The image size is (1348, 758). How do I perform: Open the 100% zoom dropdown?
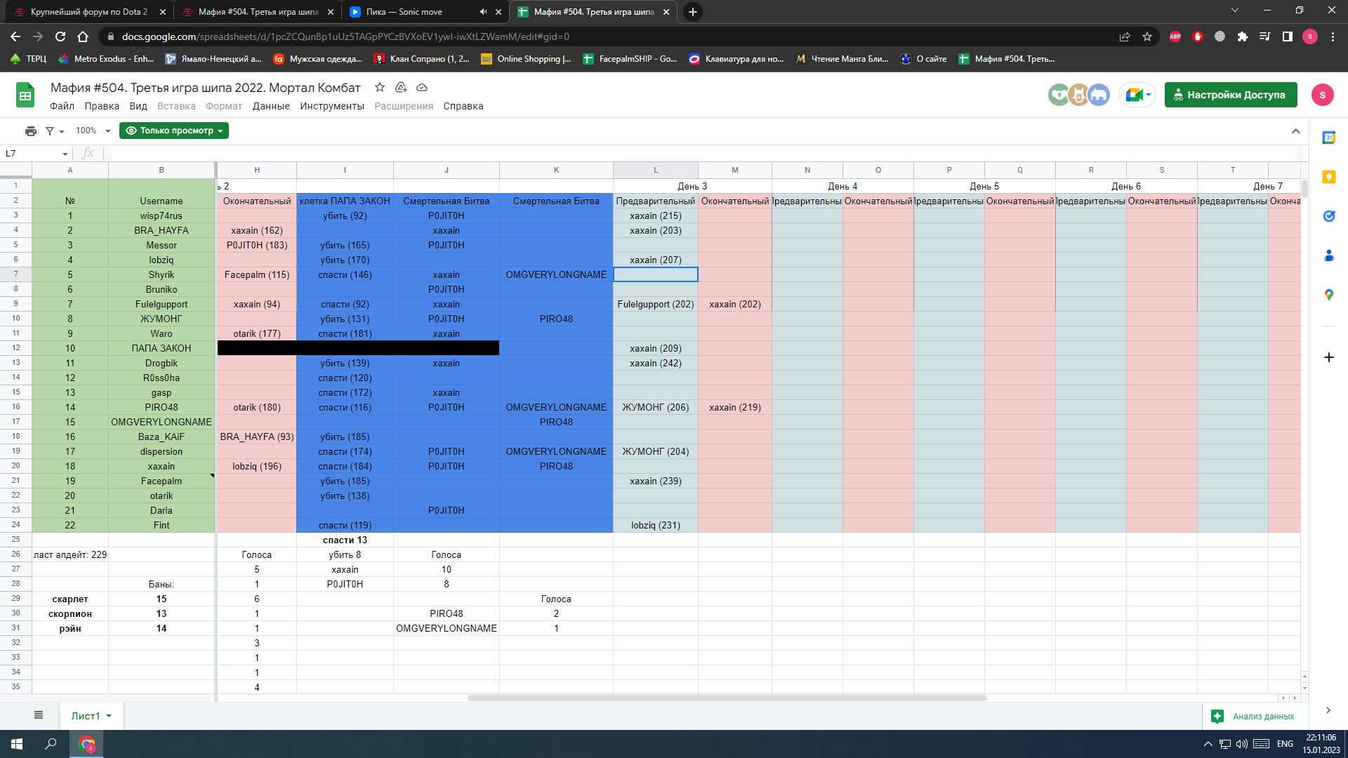point(93,131)
